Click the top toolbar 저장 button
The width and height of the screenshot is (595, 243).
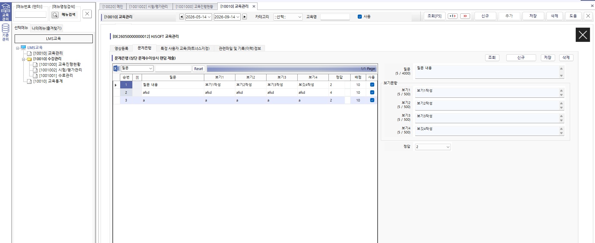coord(533,16)
